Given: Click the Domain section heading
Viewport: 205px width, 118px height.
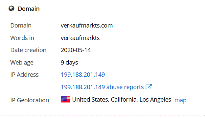Looking at the screenshot, I should tap(29, 9).
